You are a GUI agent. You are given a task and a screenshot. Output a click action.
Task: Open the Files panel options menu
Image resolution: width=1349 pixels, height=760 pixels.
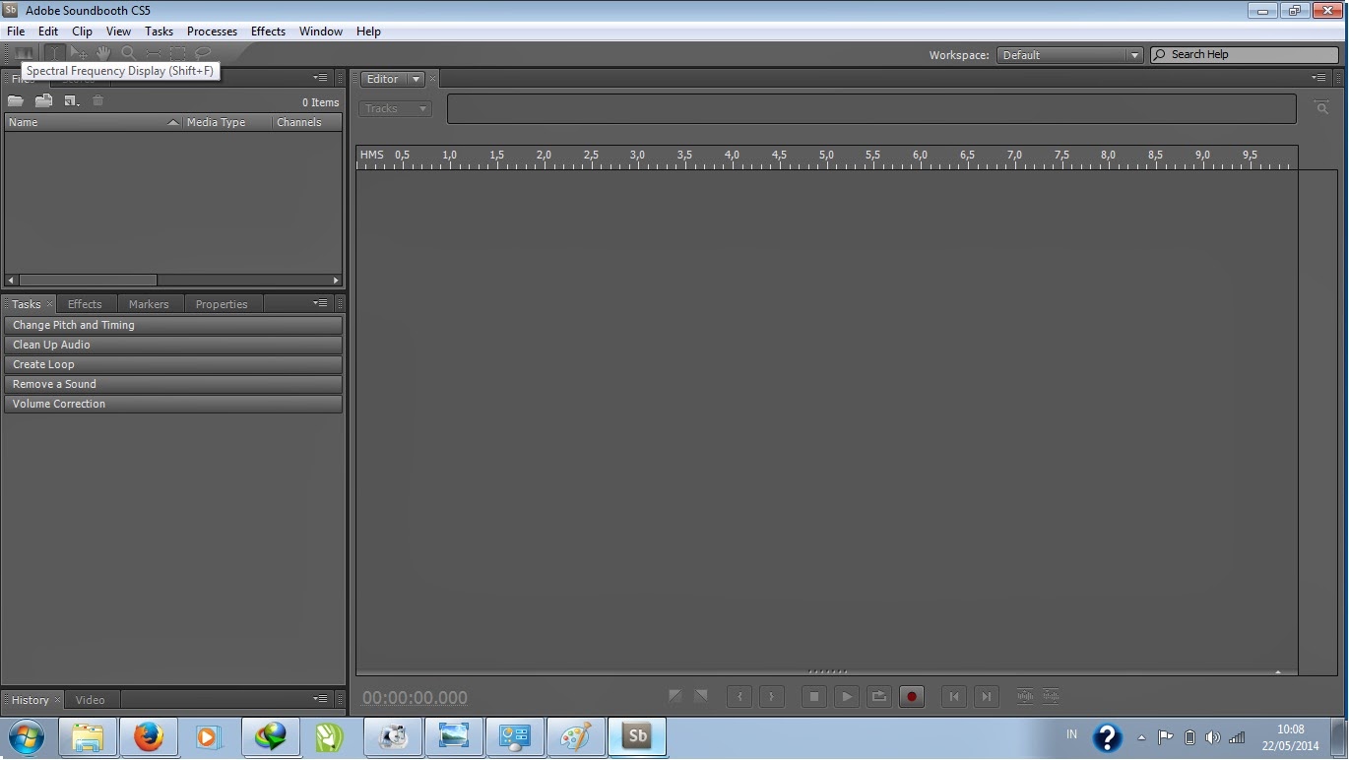pos(320,78)
